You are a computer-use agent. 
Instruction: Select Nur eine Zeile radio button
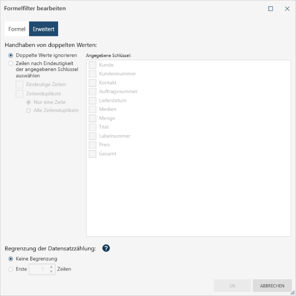point(29,102)
